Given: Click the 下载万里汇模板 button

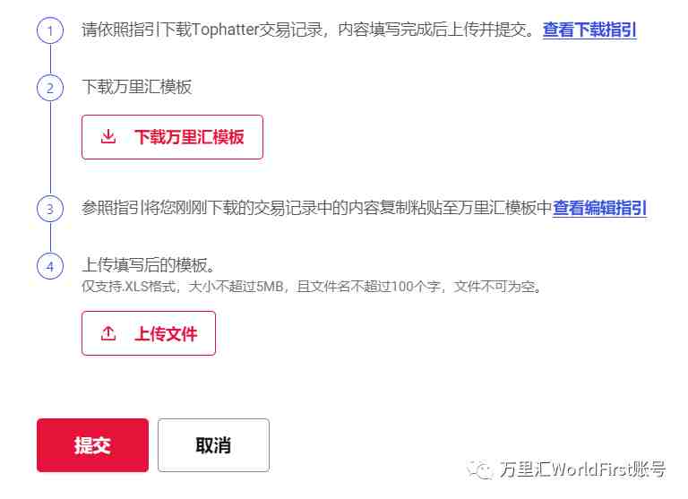Looking at the screenshot, I should 172,137.
